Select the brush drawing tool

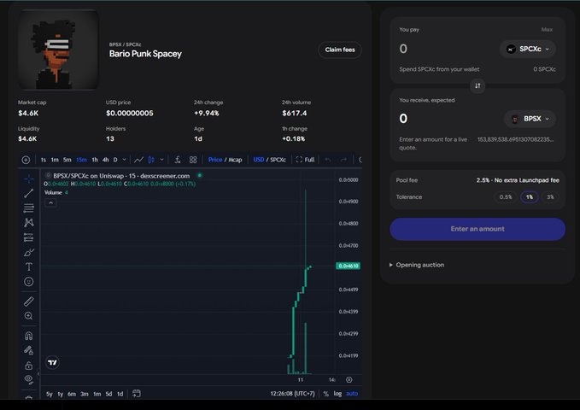[28, 252]
